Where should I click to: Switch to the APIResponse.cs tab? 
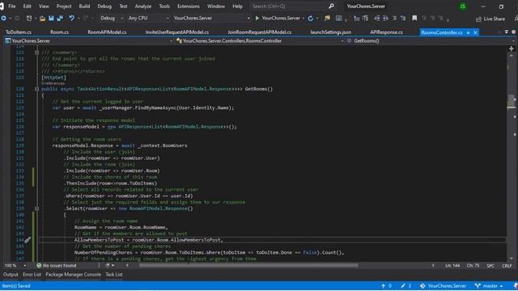tap(386, 32)
